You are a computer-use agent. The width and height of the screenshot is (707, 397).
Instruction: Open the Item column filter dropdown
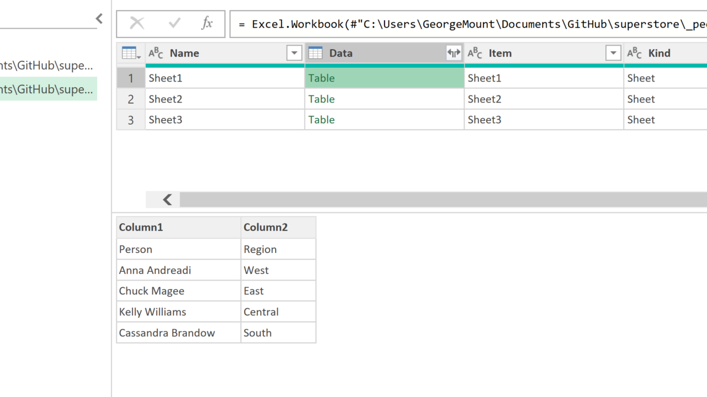(x=613, y=53)
